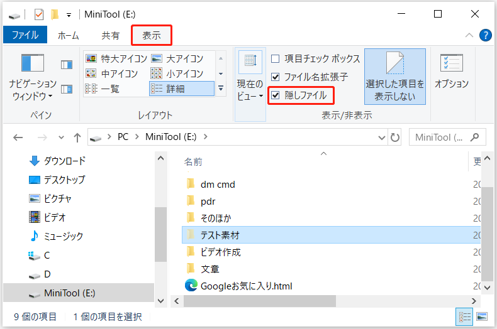
Task: Expand chevron after MiniTool (E:) breadcrumb
Action: point(205,137)
